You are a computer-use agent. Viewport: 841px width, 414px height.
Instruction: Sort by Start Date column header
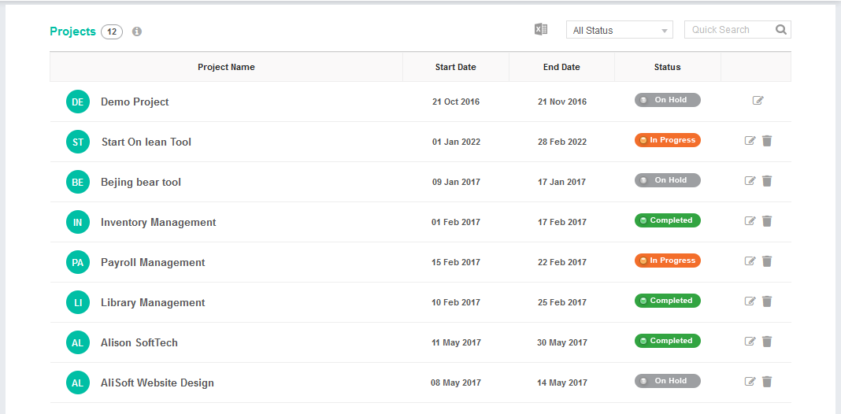(455, 67)
